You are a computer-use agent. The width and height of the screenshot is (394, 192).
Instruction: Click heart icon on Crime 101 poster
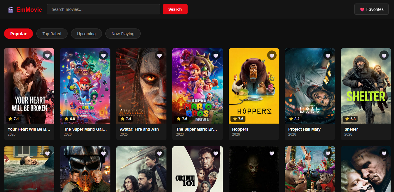point(216,153)
